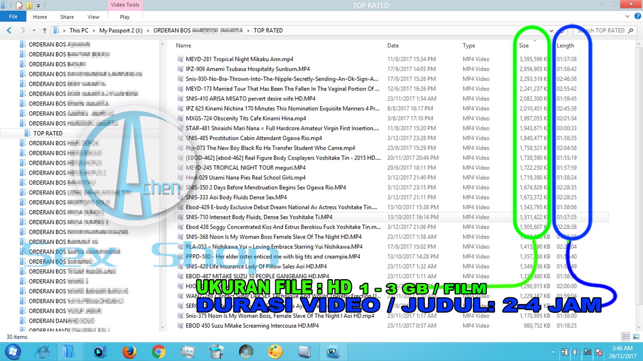Viewport: 643px width, 361px height.
Task: Click the Properties icon on the Quick Access Toolbar
Action: (x=19, y=5)
